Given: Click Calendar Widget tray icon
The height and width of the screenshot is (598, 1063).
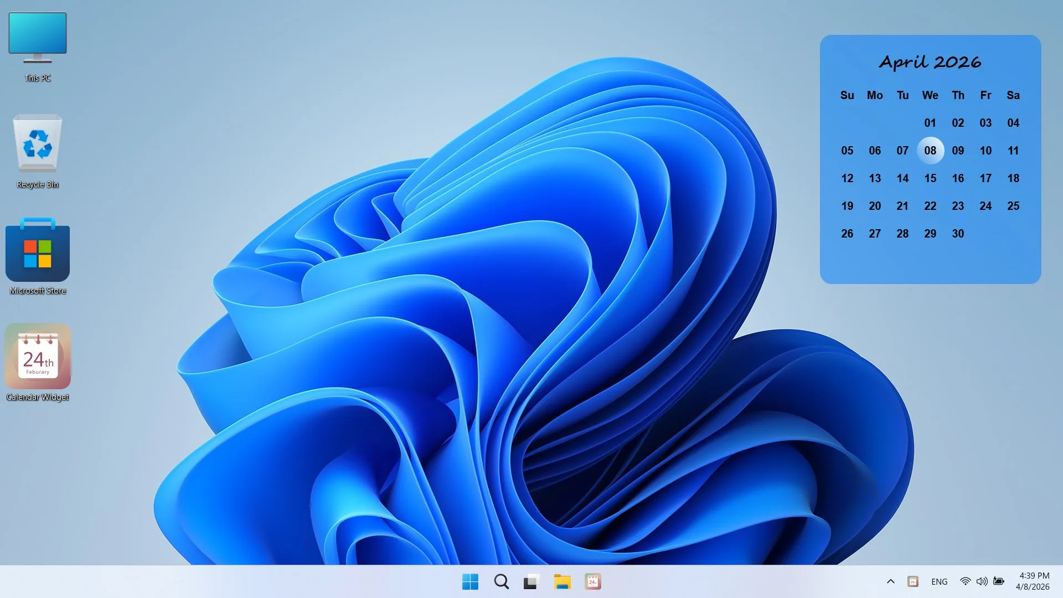Looking at the screenshot, I should (913, 581).
